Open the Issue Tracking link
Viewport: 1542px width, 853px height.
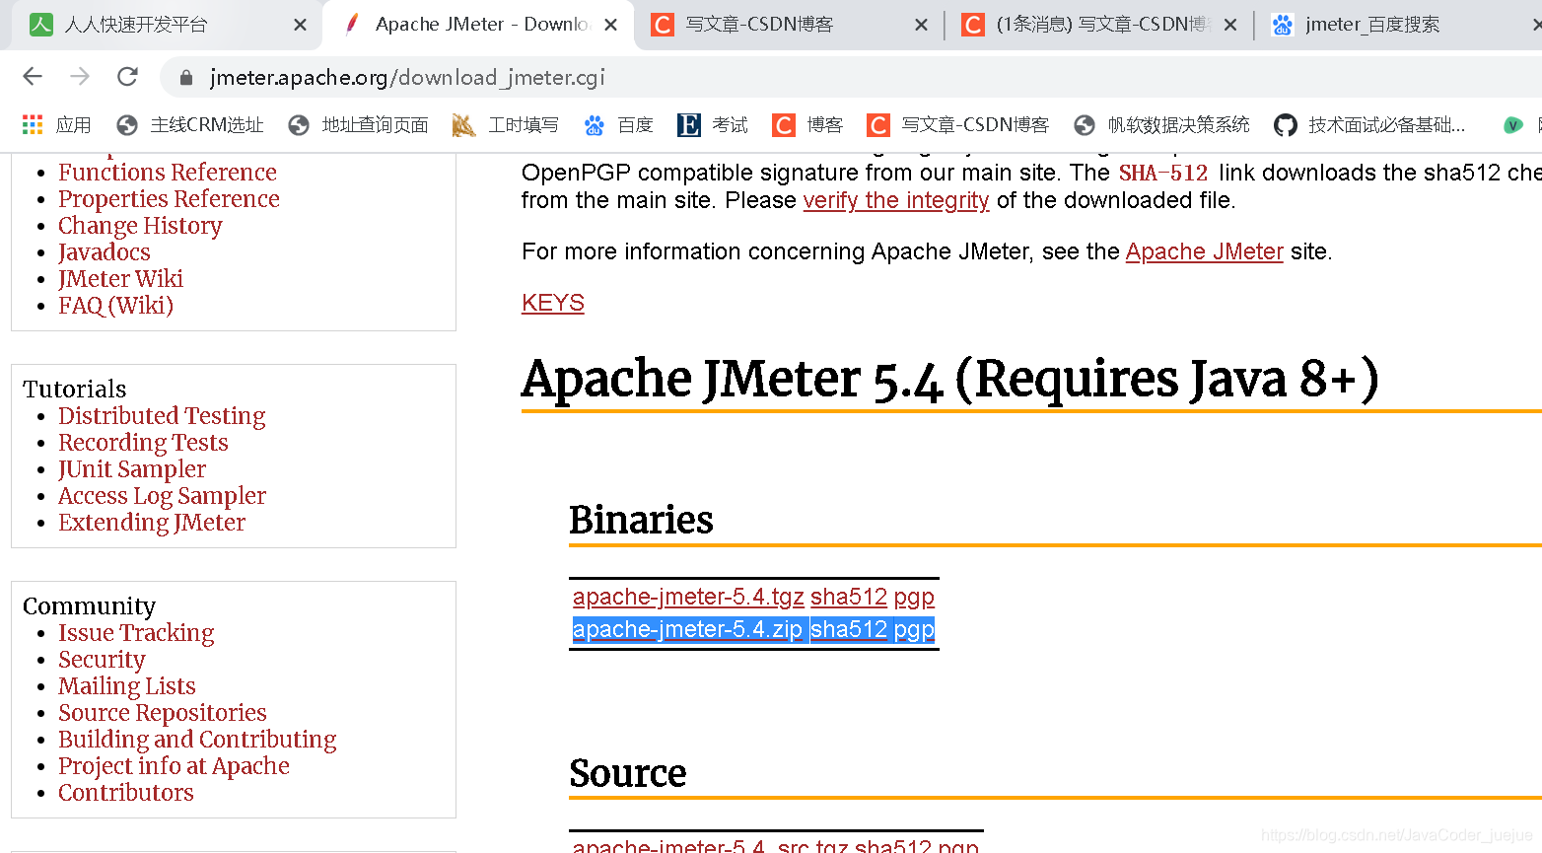tap(136, 633)
